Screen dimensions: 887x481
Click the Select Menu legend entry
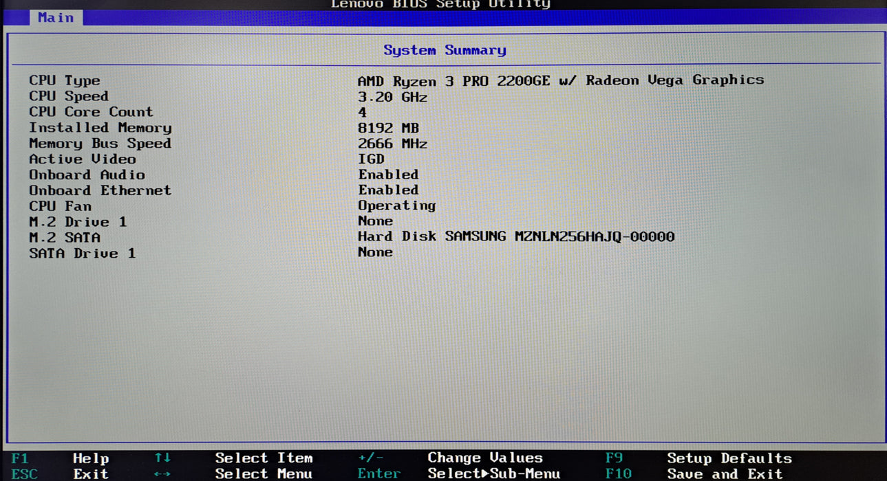[264, 474]
